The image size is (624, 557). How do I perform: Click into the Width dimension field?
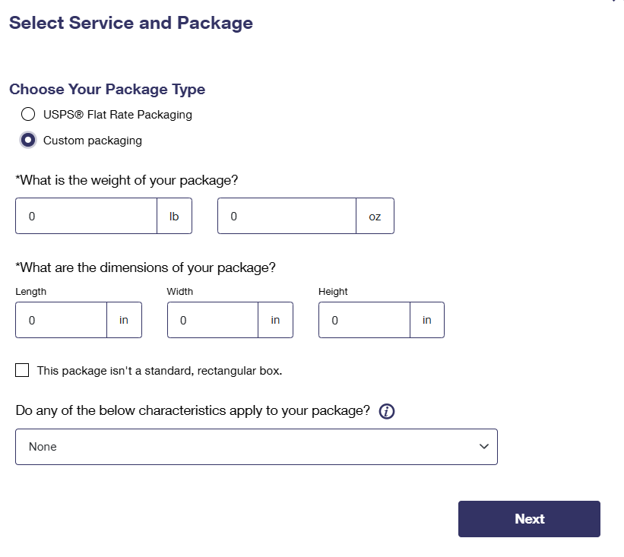(x=213, y=320)
